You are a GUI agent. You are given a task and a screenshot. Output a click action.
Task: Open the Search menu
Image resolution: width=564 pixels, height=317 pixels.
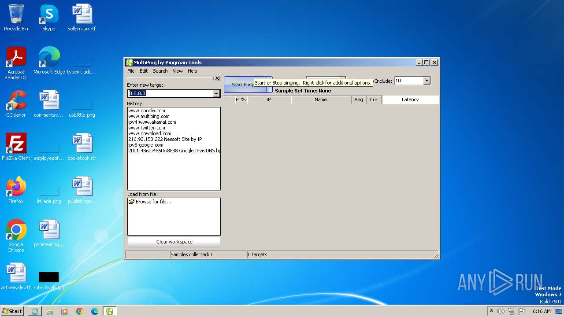pyautogui.click(x=160, y=71)
